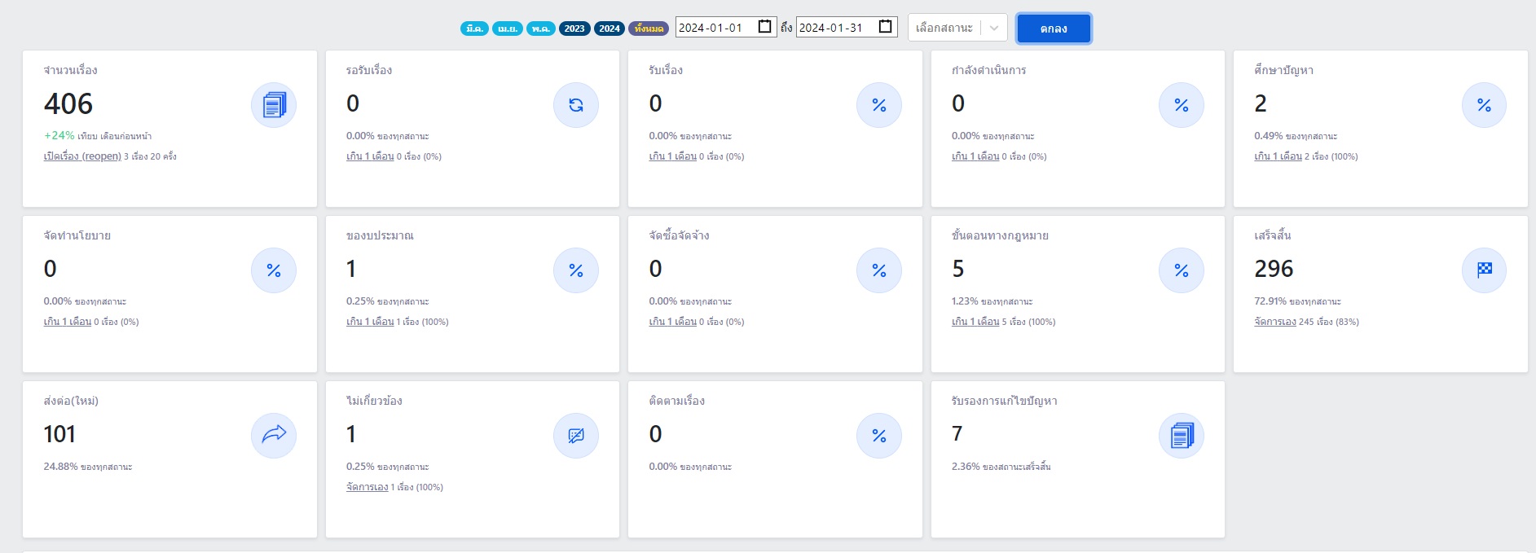The width and height of the screenshot is (1536, 553).
Task: Open เกิน 1 เดือน link in ของบประมาณ card
Action: pyautogui.click(x=370, y=322)
